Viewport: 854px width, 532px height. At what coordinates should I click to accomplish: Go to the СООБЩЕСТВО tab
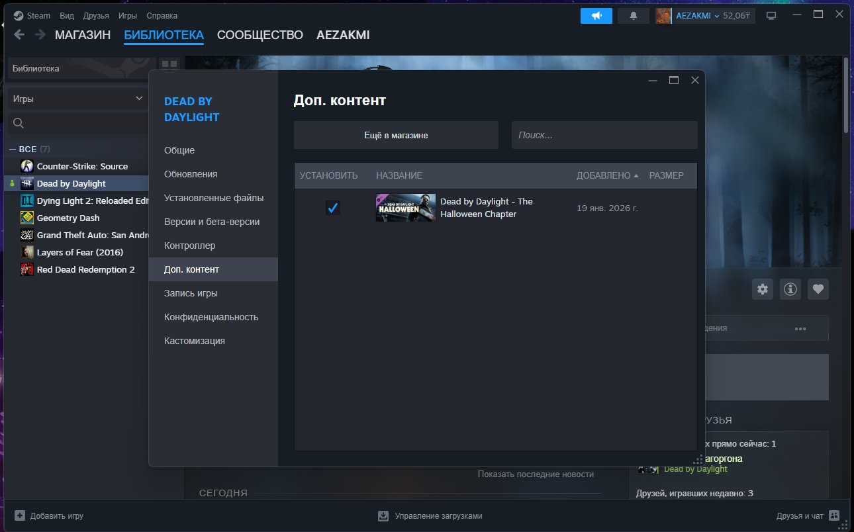[260, 35]
